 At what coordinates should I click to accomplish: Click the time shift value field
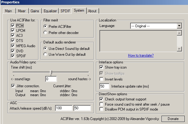point(51,79)
